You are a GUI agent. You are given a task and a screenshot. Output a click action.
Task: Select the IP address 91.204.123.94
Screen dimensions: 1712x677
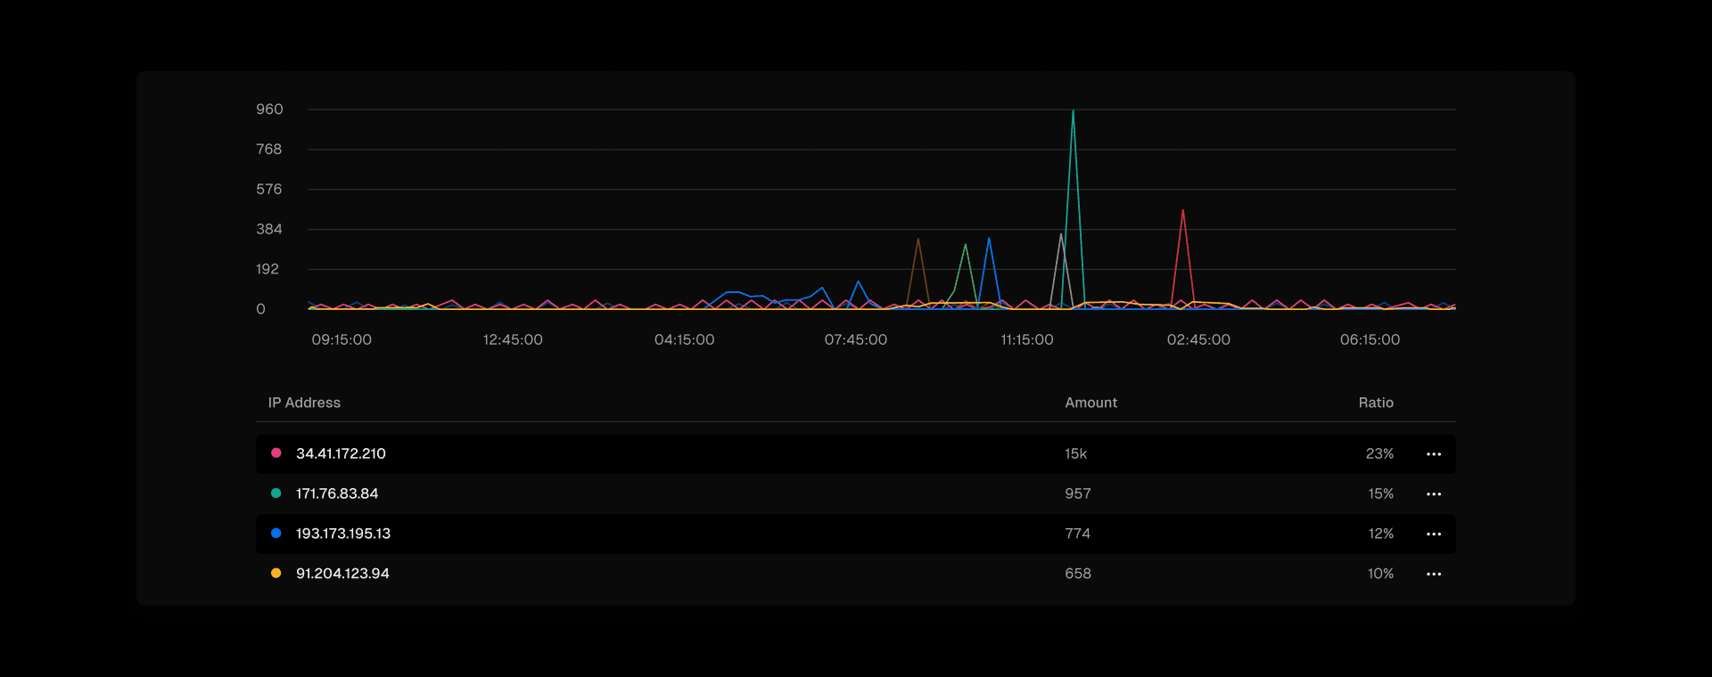[x=342, y=574]
